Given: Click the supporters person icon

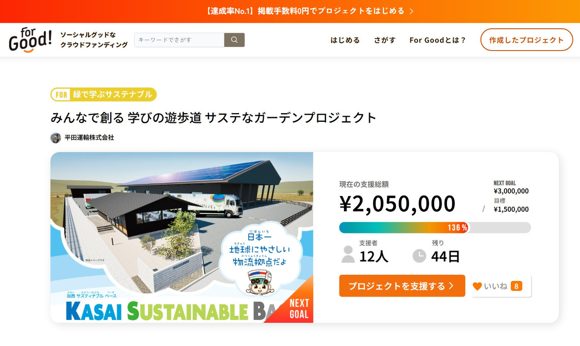Looking at the screenshot, I should click(348, 254).
